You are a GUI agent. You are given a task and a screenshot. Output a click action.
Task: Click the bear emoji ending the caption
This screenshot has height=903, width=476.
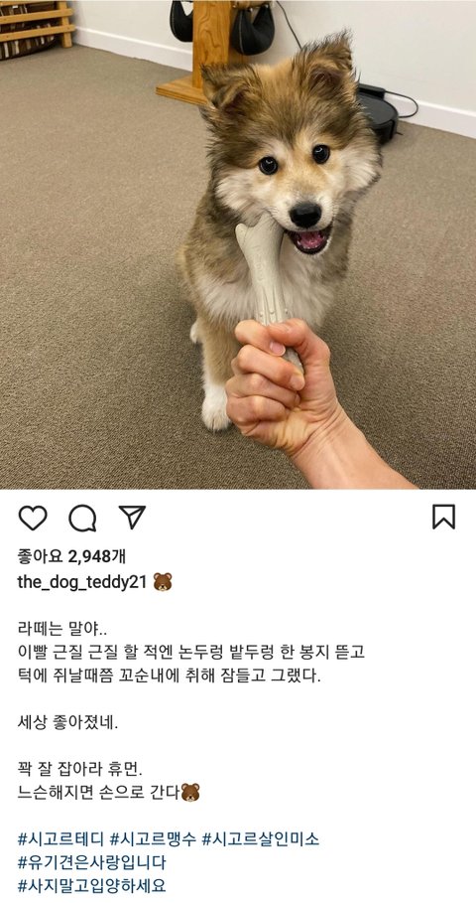tap(190, 793)
